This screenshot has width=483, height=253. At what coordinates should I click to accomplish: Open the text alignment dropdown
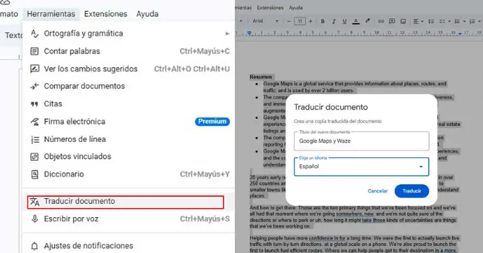click(x=418, y=21)
